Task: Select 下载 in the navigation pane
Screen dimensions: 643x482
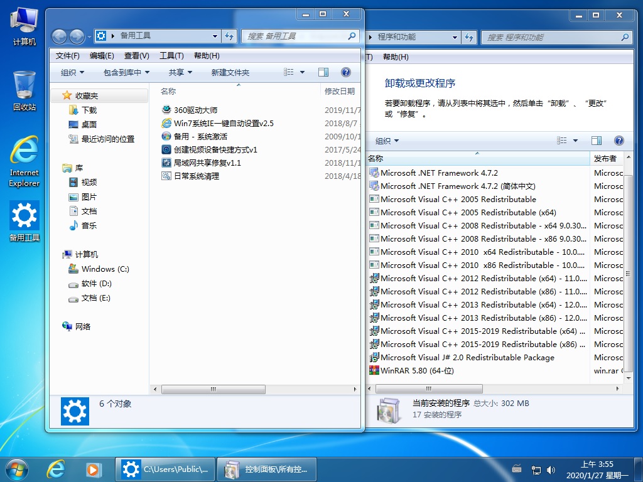Action: [89, 110]
